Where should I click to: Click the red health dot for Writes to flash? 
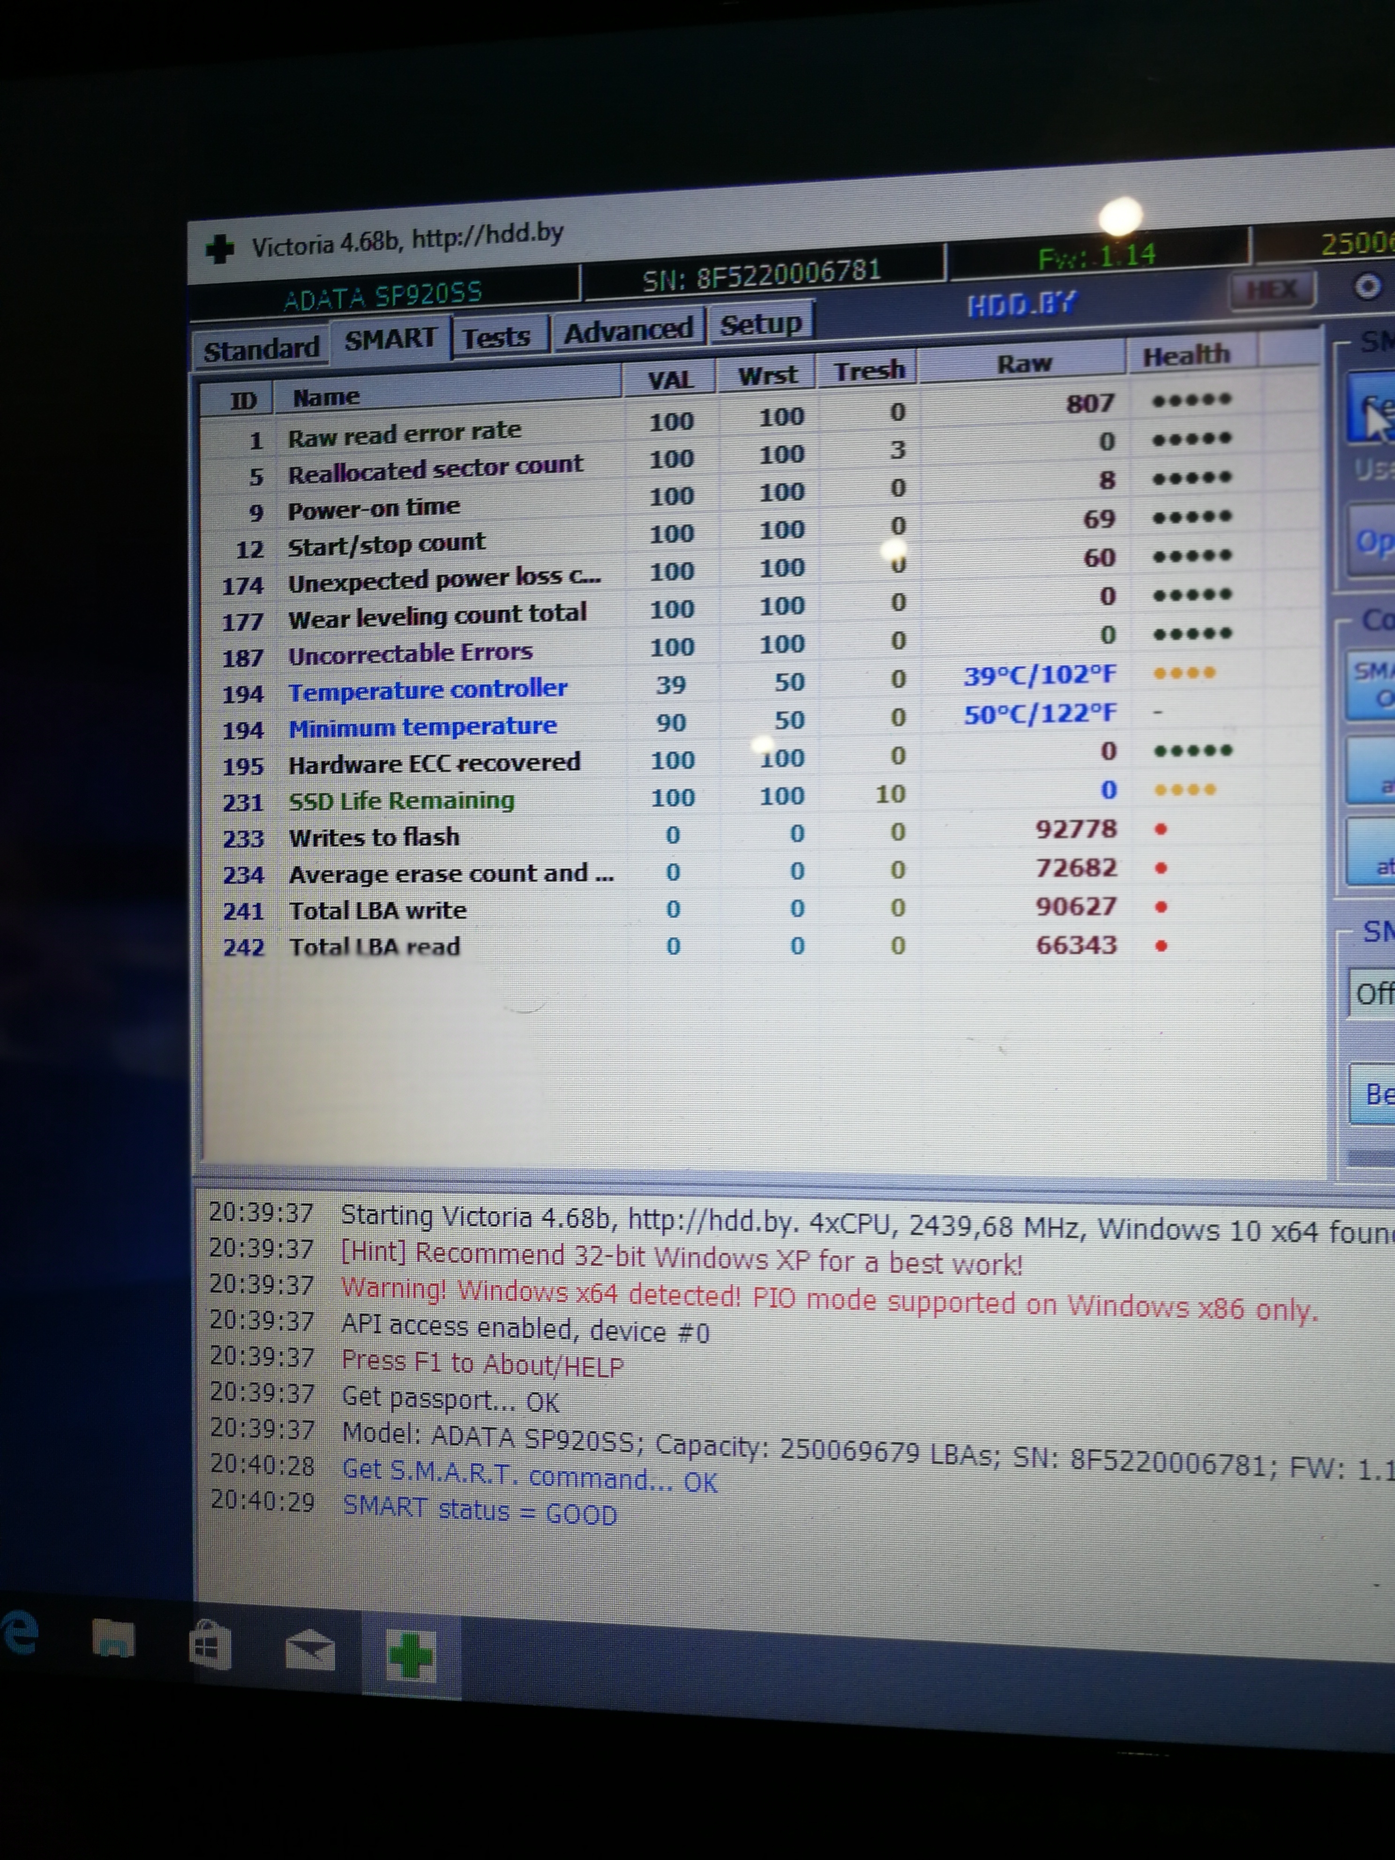click(1161, 829)
